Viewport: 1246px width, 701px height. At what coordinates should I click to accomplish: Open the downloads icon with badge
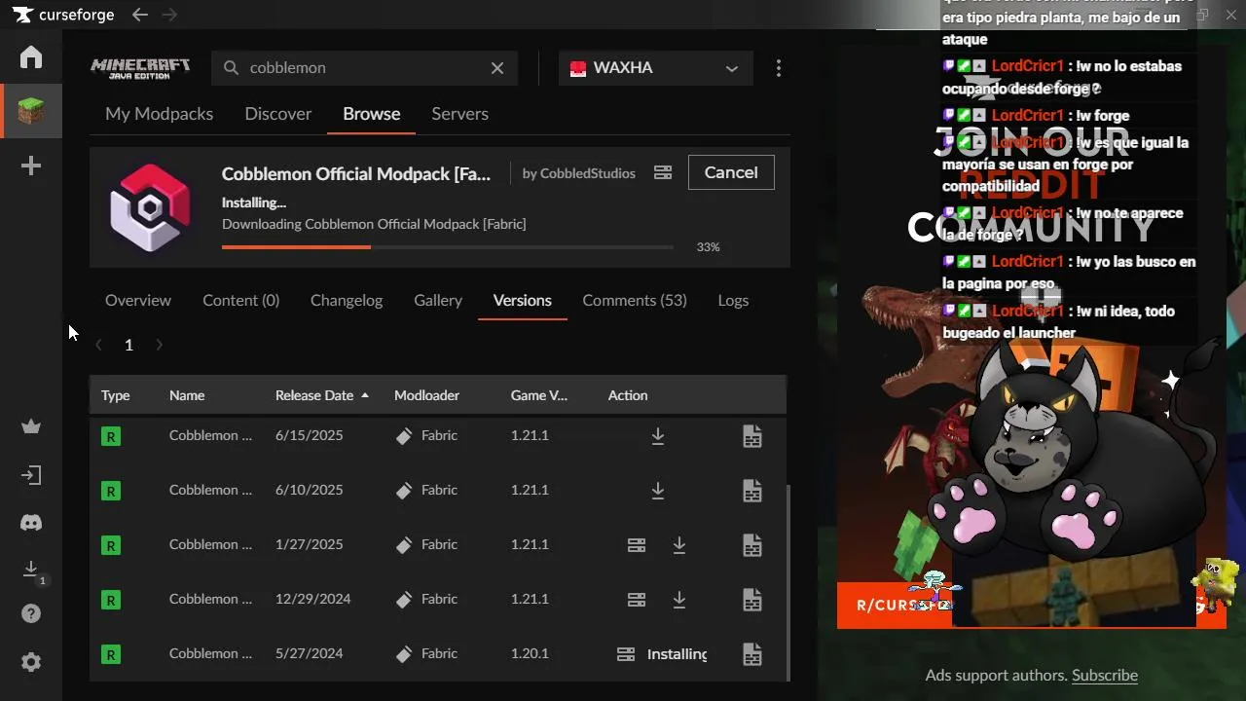pos(31,570)
